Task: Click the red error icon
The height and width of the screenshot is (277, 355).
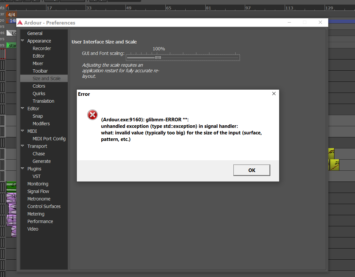Action: (92, 115)
